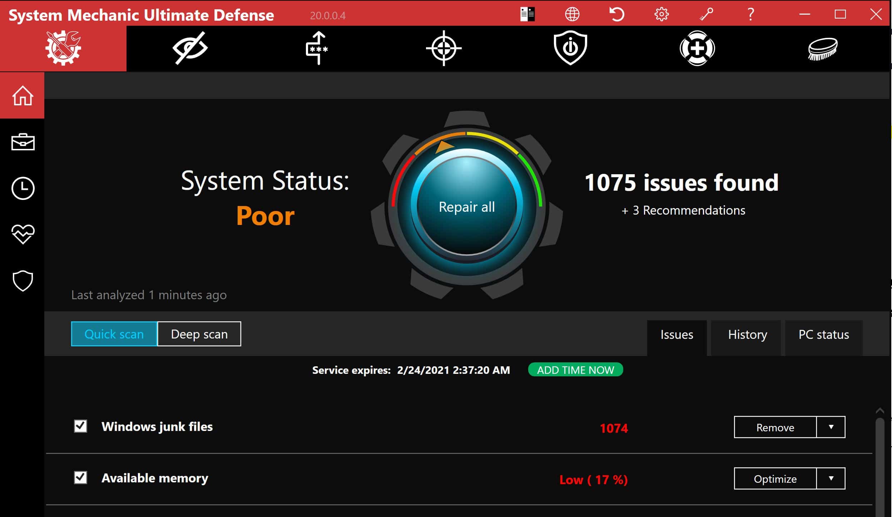The width and height of the screenshot is (892, 517).
Task: Maximize the System Mechanic window
Action: click(x=840, y=15)
